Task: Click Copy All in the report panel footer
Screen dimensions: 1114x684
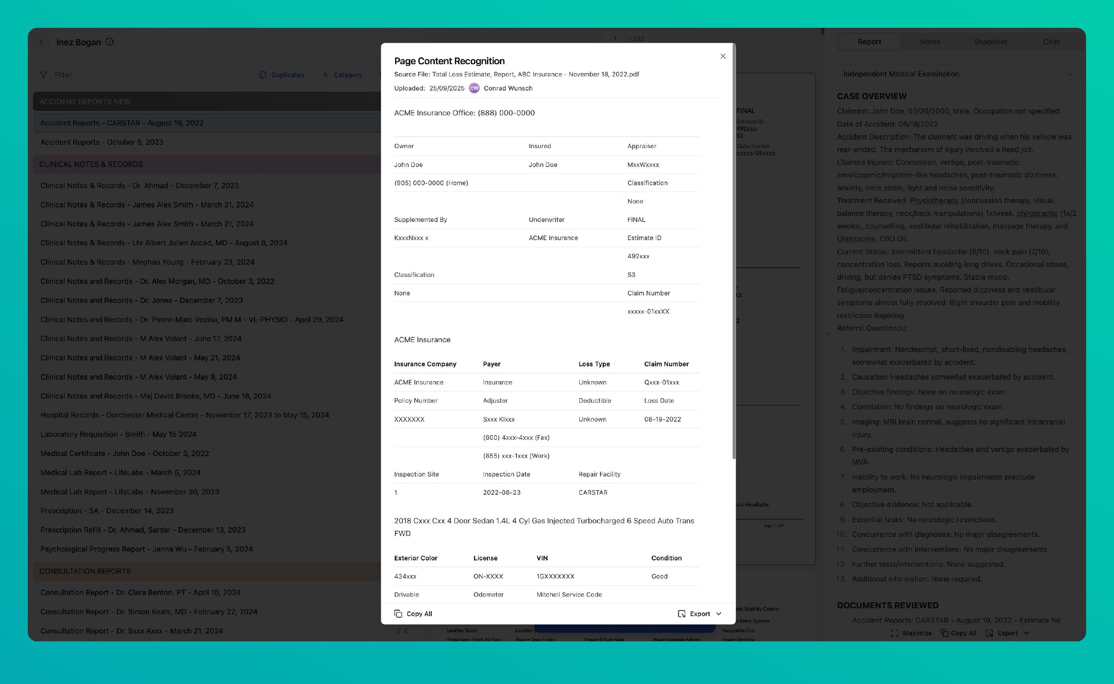Action: tap(958, 633)
